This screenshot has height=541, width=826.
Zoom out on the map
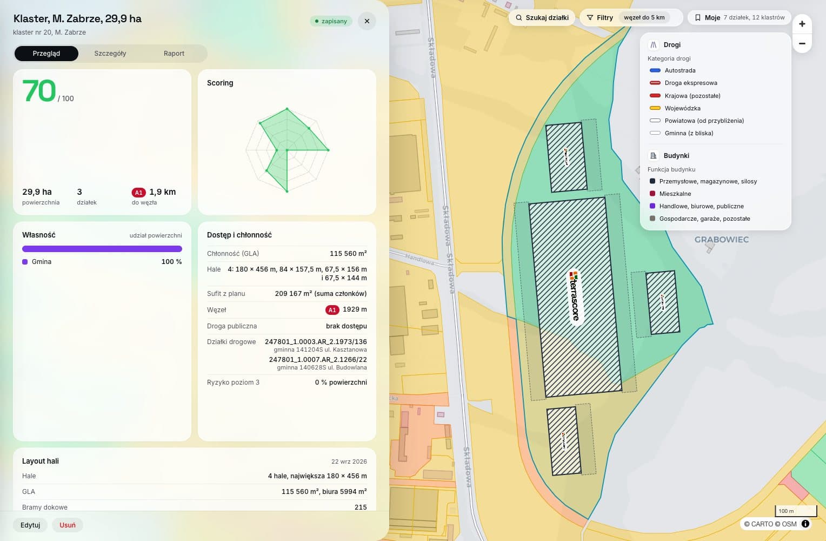coord(802,43)
